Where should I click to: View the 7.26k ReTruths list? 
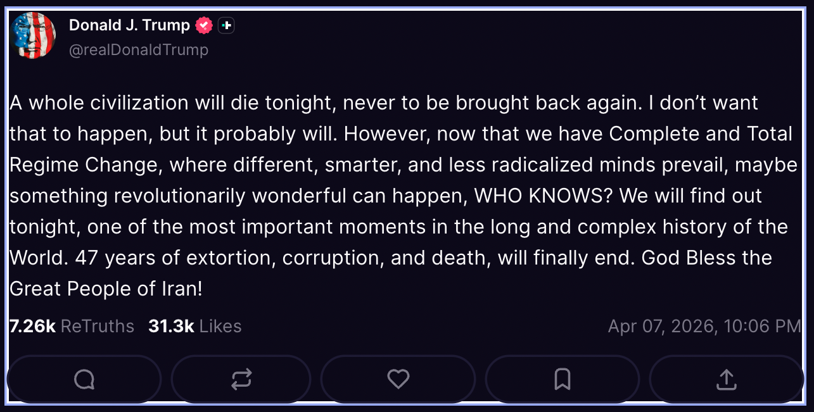[72, 326]
